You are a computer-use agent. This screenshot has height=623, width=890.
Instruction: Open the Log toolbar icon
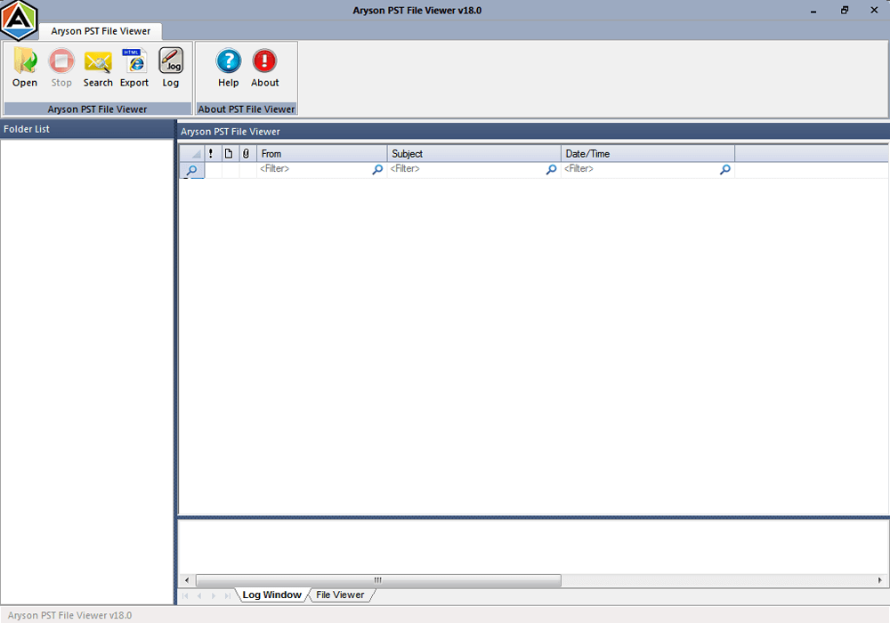(171, 69)
